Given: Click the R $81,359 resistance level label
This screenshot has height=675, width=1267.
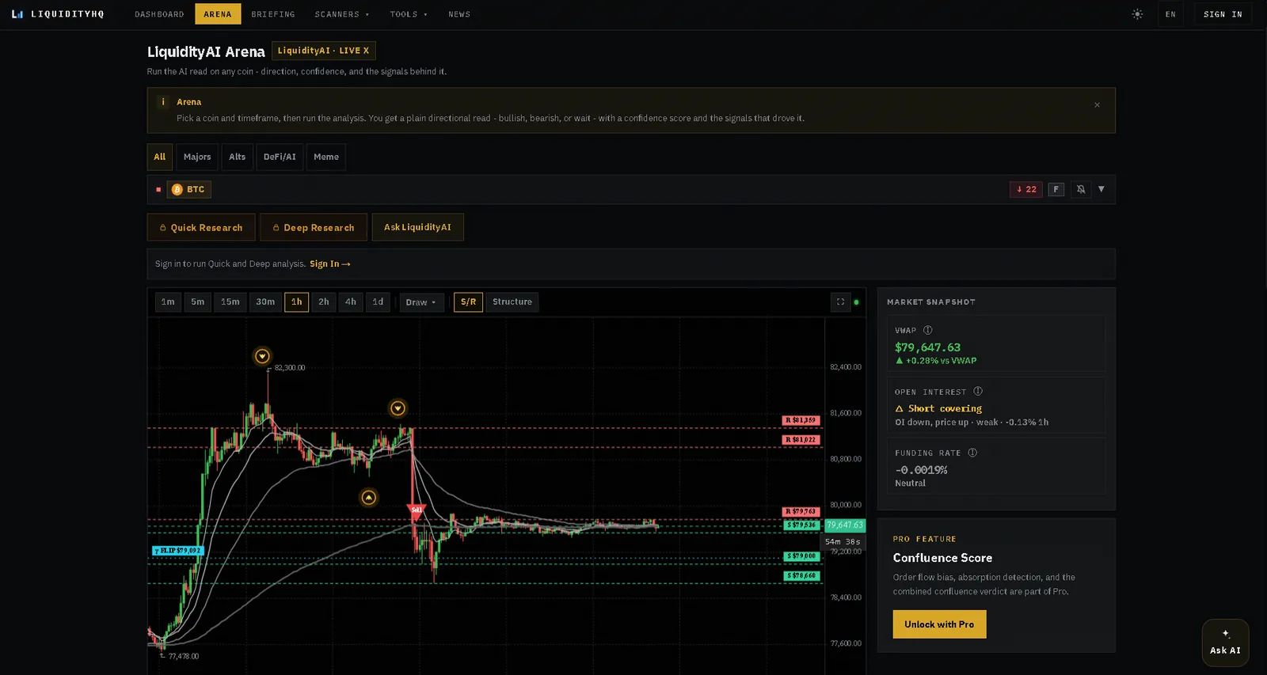Looking at the screenshot, I should (801, 420).
